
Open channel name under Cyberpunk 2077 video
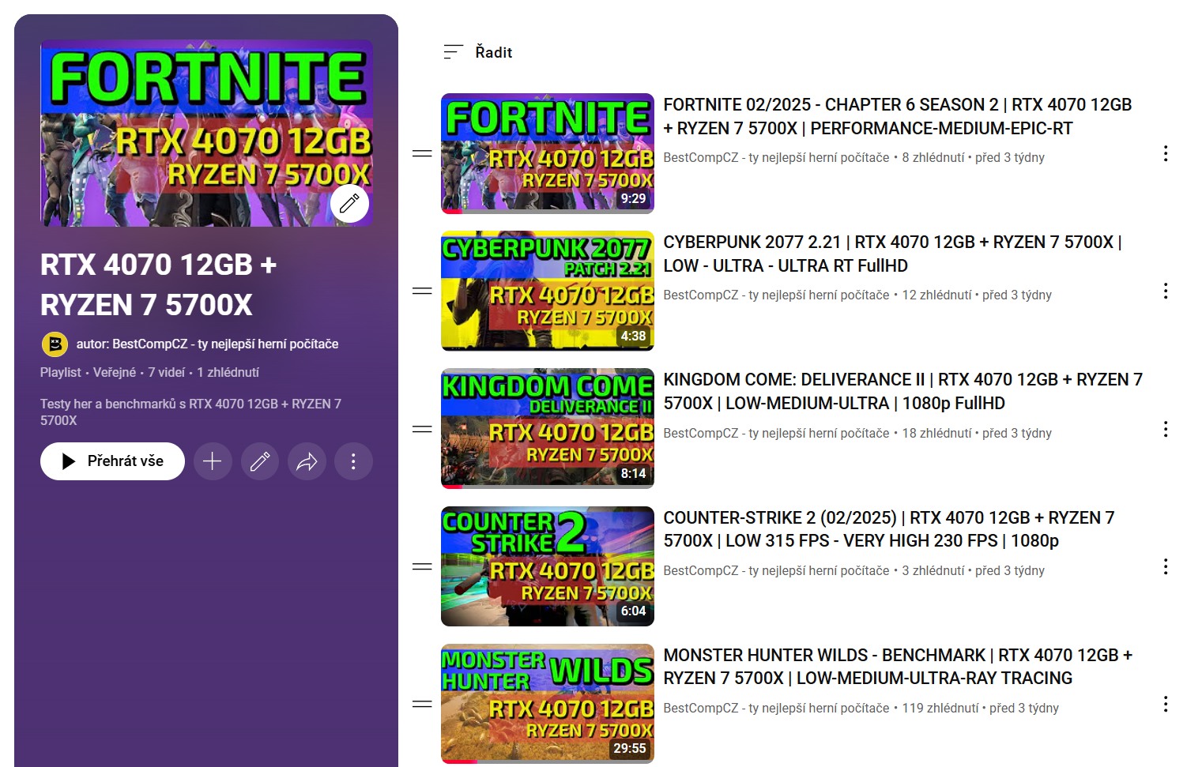776,295
